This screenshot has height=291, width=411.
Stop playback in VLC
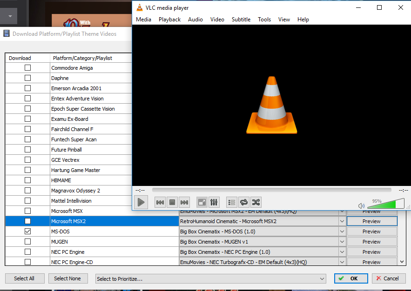[172, 202]
